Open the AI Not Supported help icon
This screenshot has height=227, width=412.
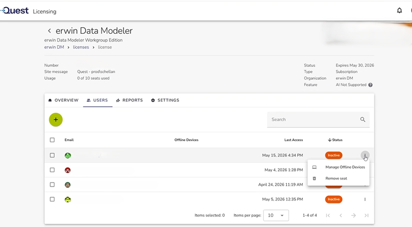pos(370,85)
